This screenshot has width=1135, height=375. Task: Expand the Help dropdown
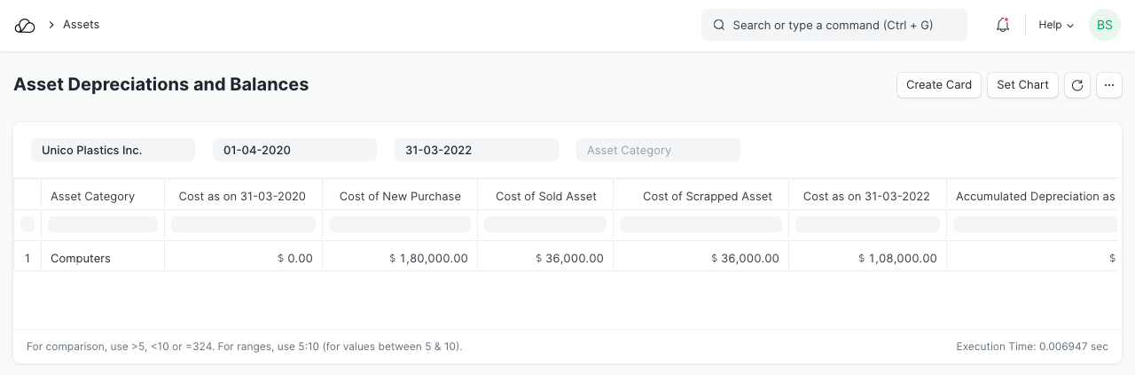click(x=1055, y=26)
